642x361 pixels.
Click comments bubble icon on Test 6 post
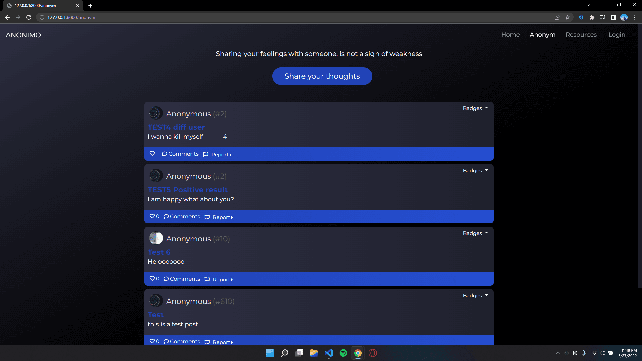pos(166,279)
